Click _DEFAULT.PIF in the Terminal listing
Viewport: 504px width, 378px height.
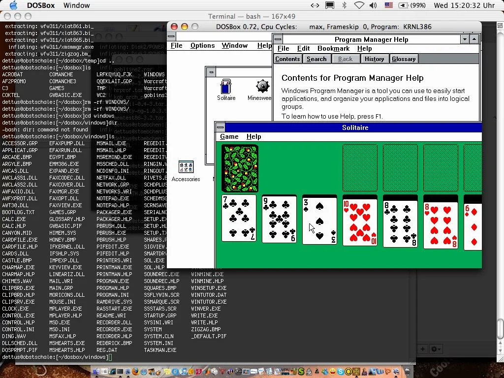(x=209, y=336)
